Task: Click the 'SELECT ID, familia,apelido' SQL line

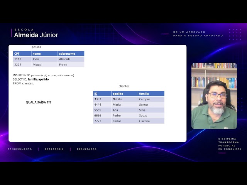Action: (31, 79)
